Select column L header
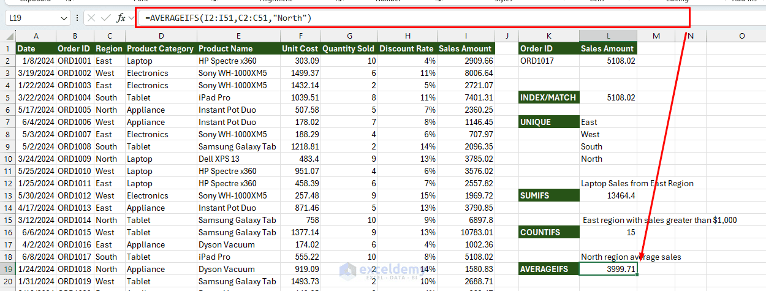This screenshot has width=766, height=291. click(608, 36)
